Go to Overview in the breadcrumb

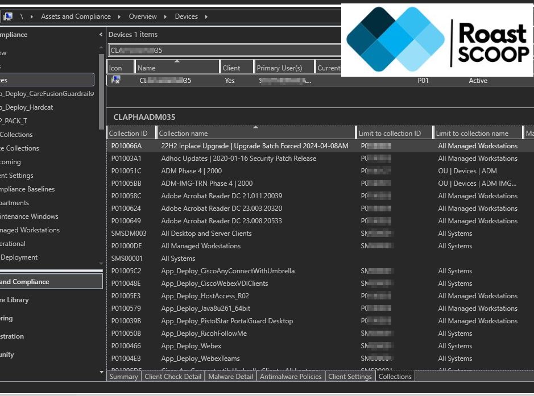[x=143, y=16]
